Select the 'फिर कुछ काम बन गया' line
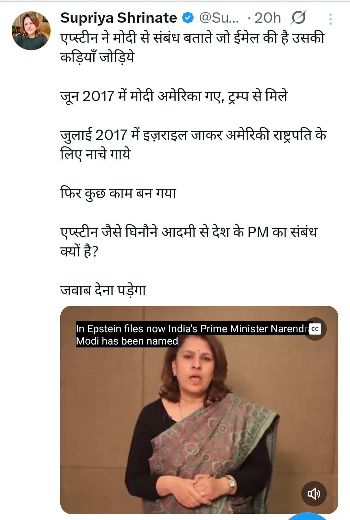 pyautogui.click(x=118, y=193)
